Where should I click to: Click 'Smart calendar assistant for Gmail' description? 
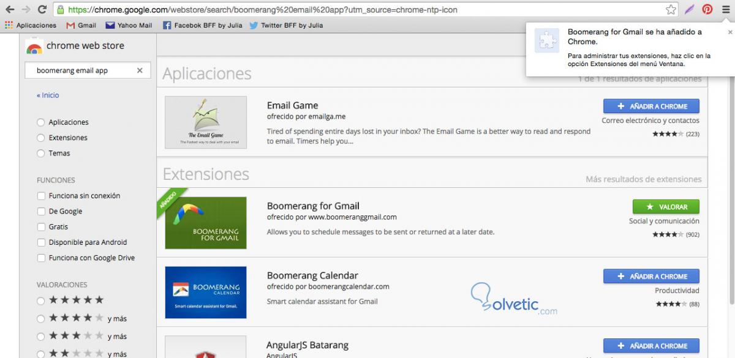pos(322,301)
